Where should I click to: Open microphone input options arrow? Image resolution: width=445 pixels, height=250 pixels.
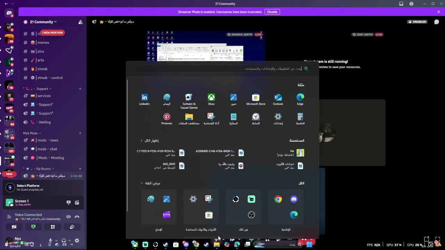click(x=56, y=241)
